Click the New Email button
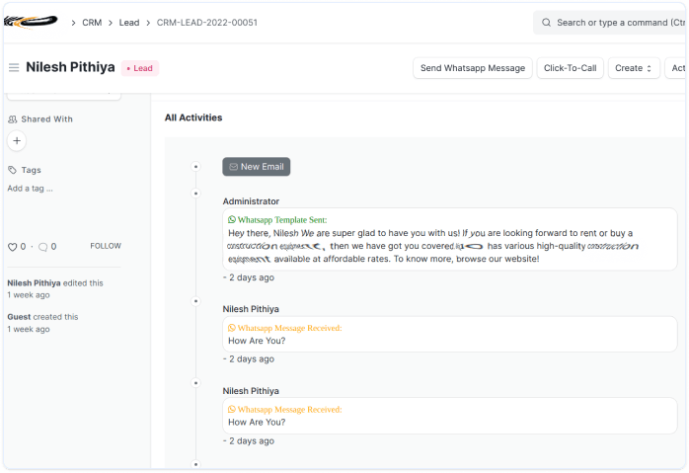The height and width of the screenshot is (473, 689). (257, 167)
